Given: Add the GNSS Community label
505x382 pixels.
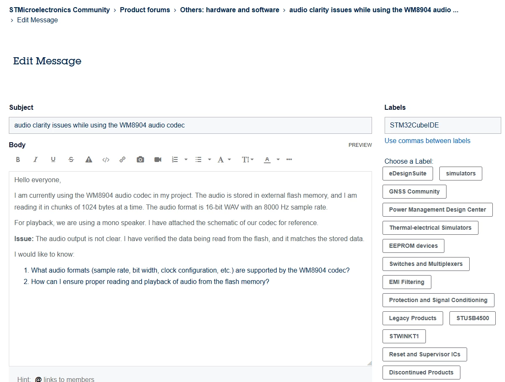Looking at the screenshot, I should click(415, 191).
